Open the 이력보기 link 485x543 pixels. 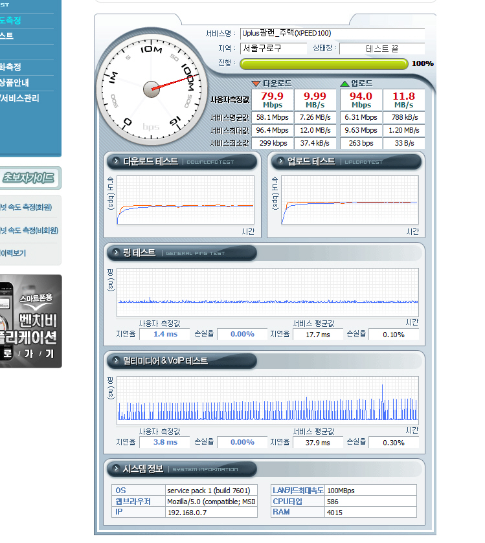[x=13, y=253]
